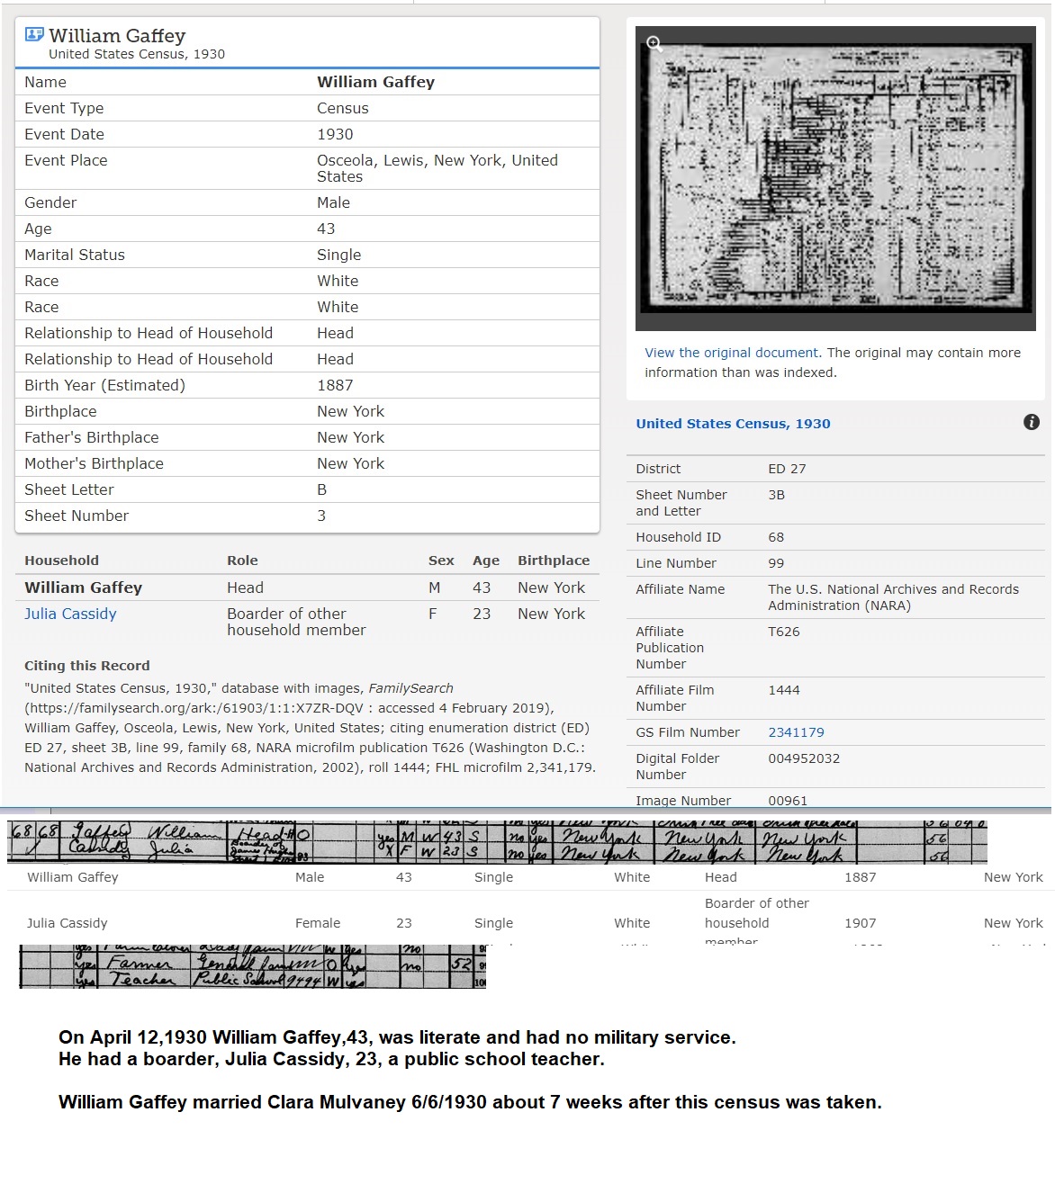Click the Image Number '00961'
Screen dimensions: 1055x1184
coord(788,801)
